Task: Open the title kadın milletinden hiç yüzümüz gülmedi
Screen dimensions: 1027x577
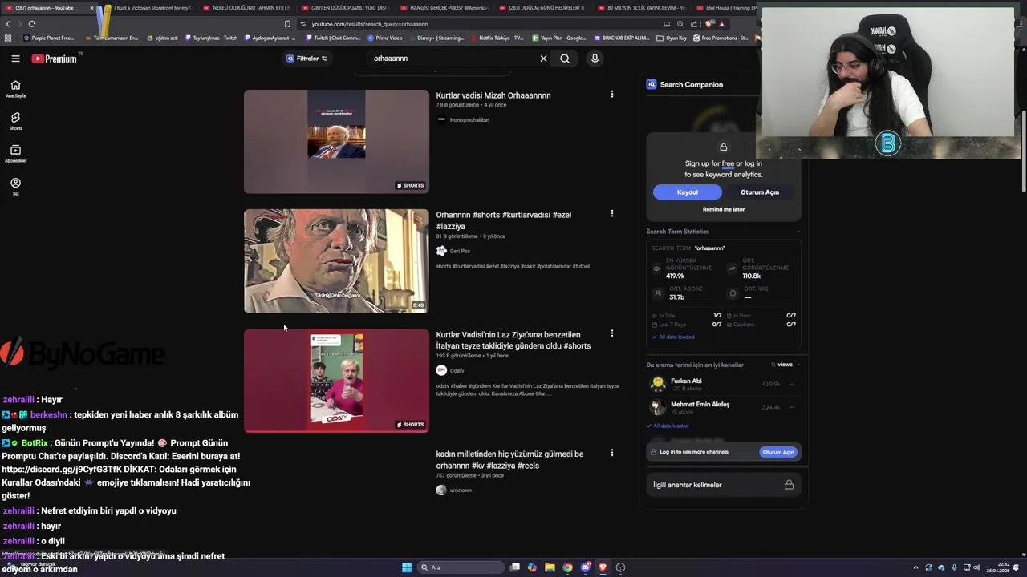Action: (x=509, y=459)
